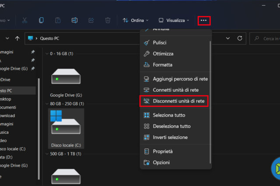Click the Rename icon in toolbar
The height and width of the screenshot is (186, 280).
click(x=75, y=20)
